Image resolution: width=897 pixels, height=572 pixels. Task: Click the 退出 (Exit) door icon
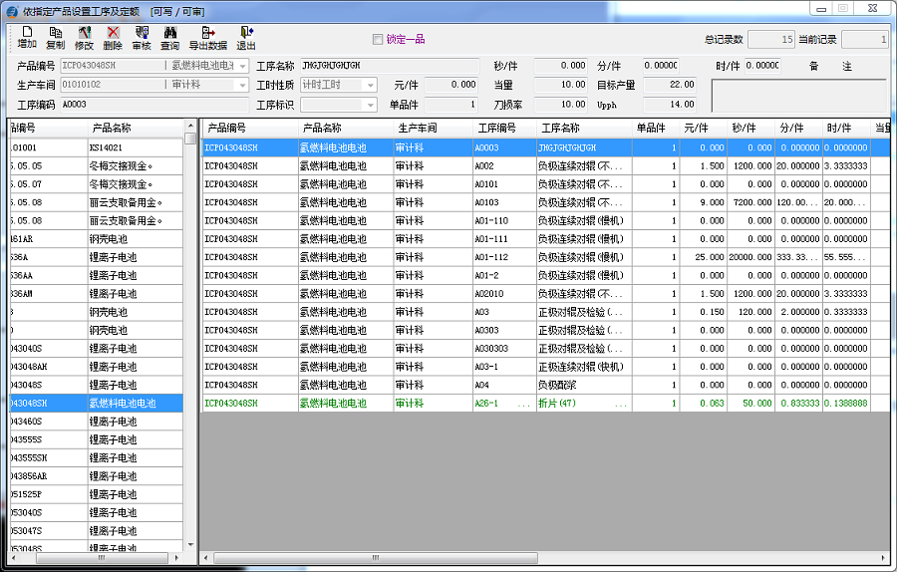coord(246,38)
